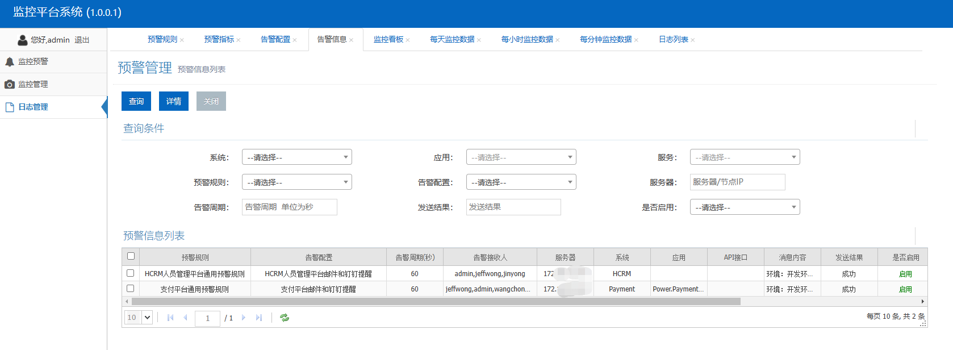This screenshot has width=953, height=350.
Task: Toggle the select-all checkbox in table header
Action: (x=131, y=256)
